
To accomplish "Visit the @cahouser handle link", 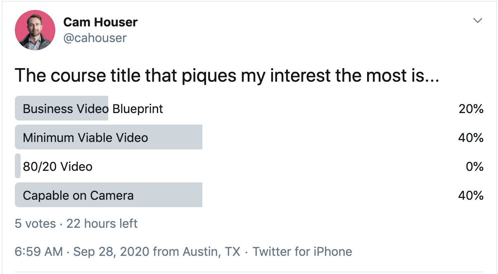I will [x=95, y=38].
